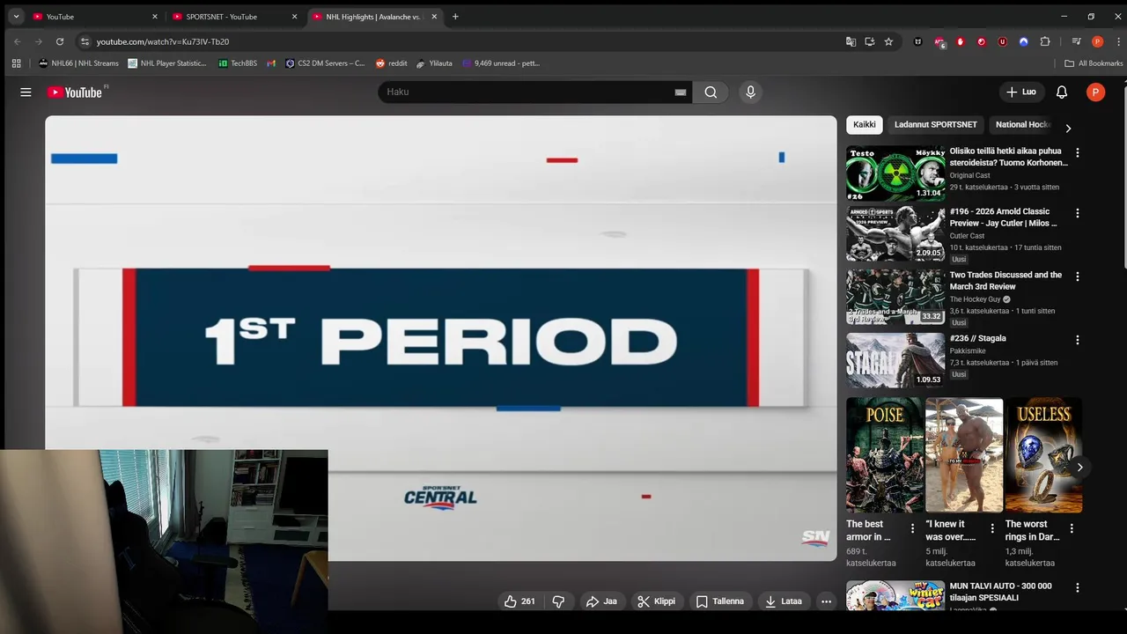The width and height of the screenshot is (1127, 634).
Task: Open the media control icon in toolbar
Action: (x=1076, y=41)
